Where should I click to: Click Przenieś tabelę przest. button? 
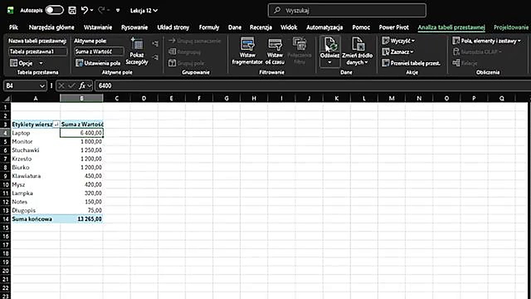(411, 63)
